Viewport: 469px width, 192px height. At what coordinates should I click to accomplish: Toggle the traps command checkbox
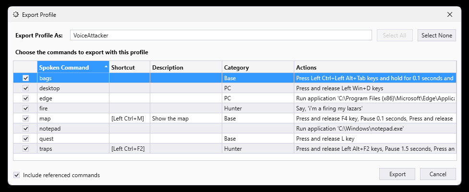(26, 149)
